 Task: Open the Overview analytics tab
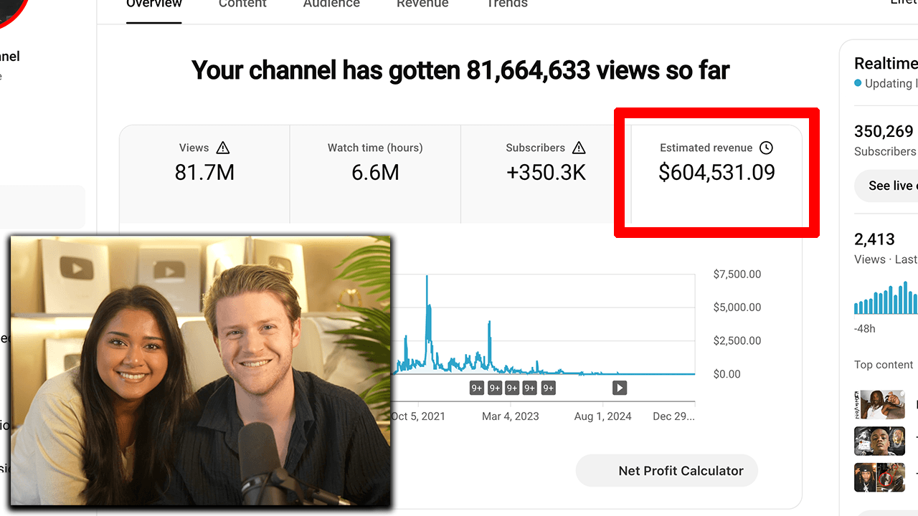click(x=153, y=4)
